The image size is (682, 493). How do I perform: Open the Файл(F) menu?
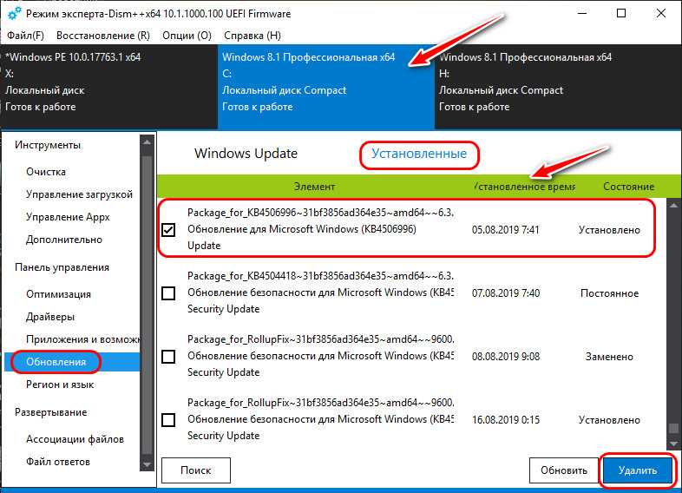coord(26,36)
